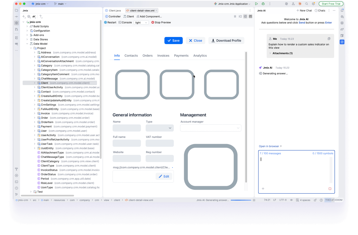358x235 pixels.
Task: Toggle the eye icon in status bar
Action: 291,200
